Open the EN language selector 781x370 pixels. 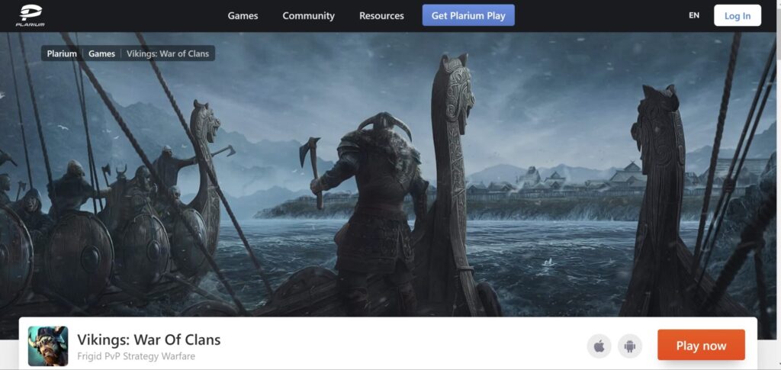[694, 15]
